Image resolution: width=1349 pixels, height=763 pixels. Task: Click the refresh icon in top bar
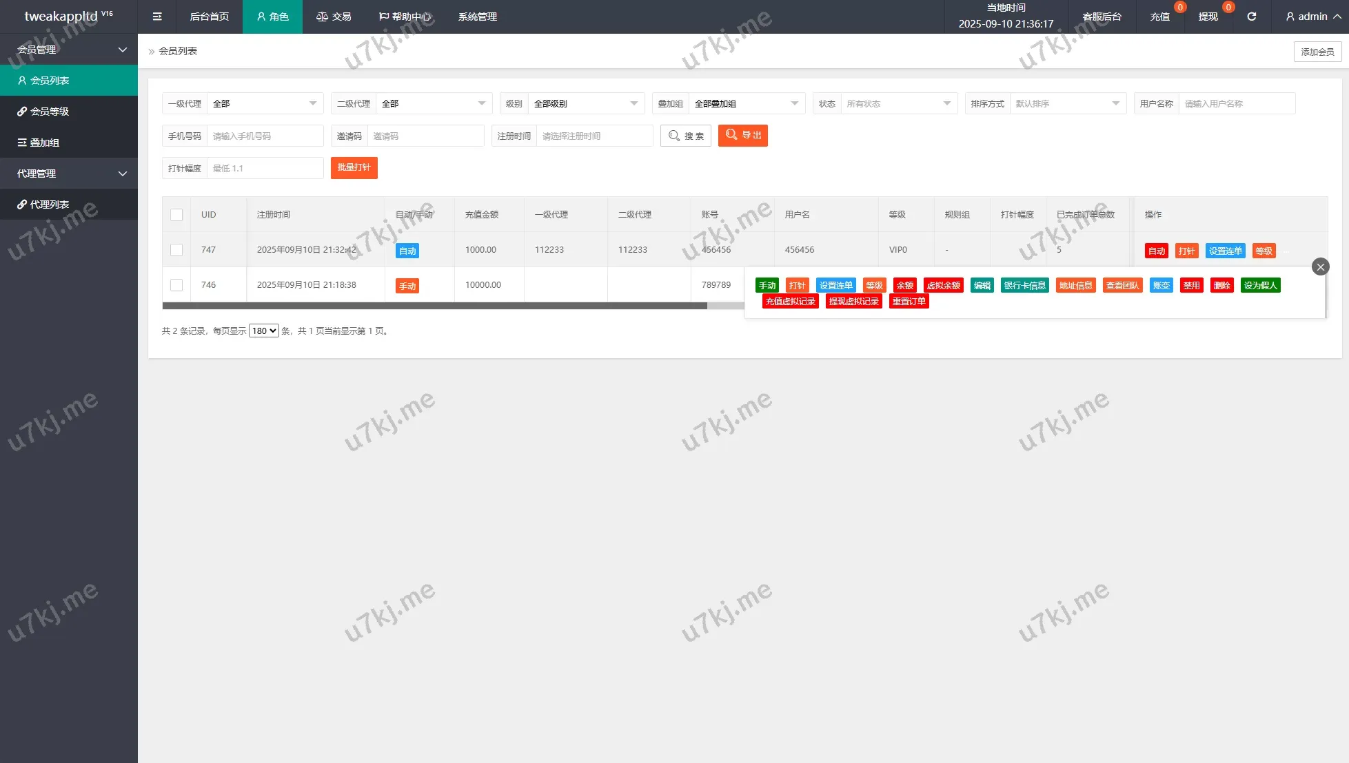(1252, 17)
